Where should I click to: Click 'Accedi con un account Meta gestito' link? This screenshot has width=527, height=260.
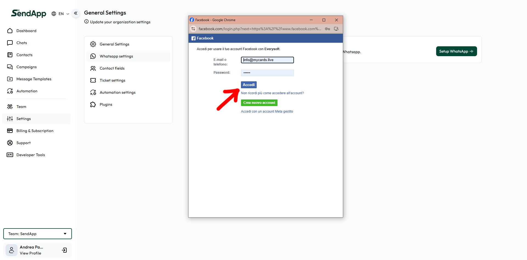[x=267, y=112]
